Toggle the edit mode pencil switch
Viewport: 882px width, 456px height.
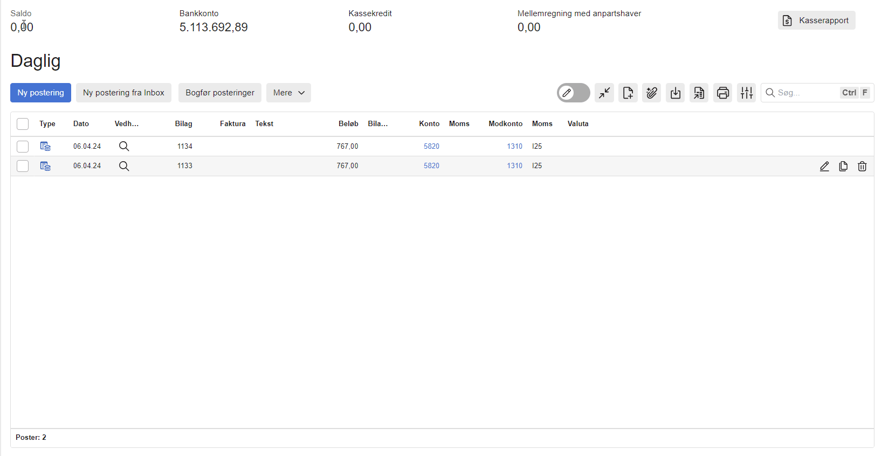[x=573, y=93]
